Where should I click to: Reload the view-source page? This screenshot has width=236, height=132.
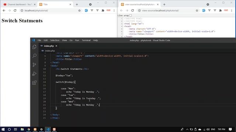[x=132, y=11]
